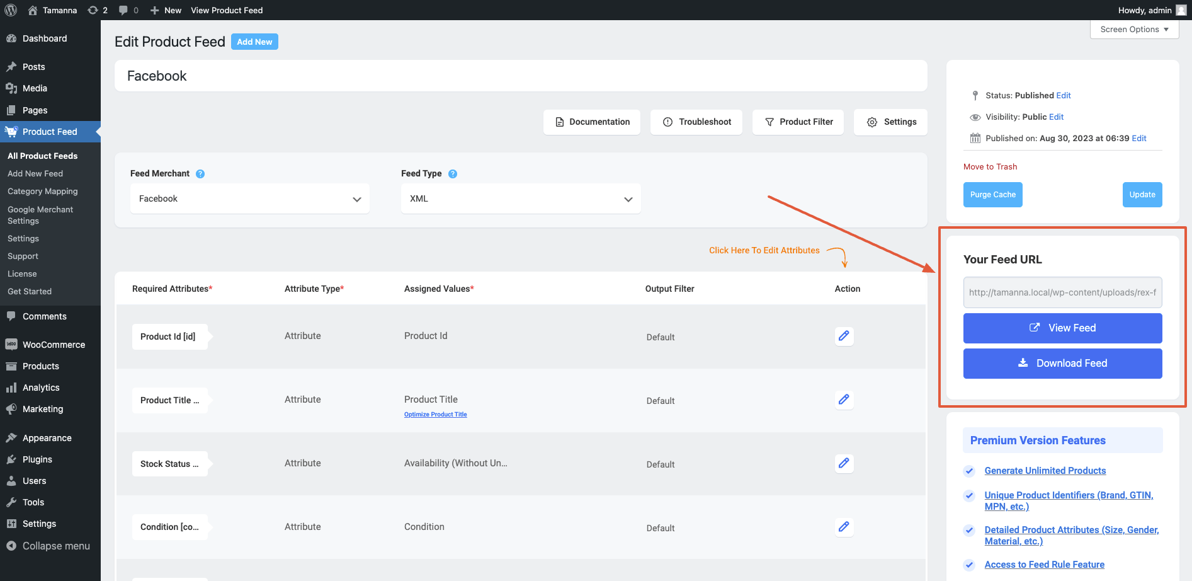Click the help icon beside Feed Type
The height and width of the screenshot is (581, 1192).
[452, 174]
